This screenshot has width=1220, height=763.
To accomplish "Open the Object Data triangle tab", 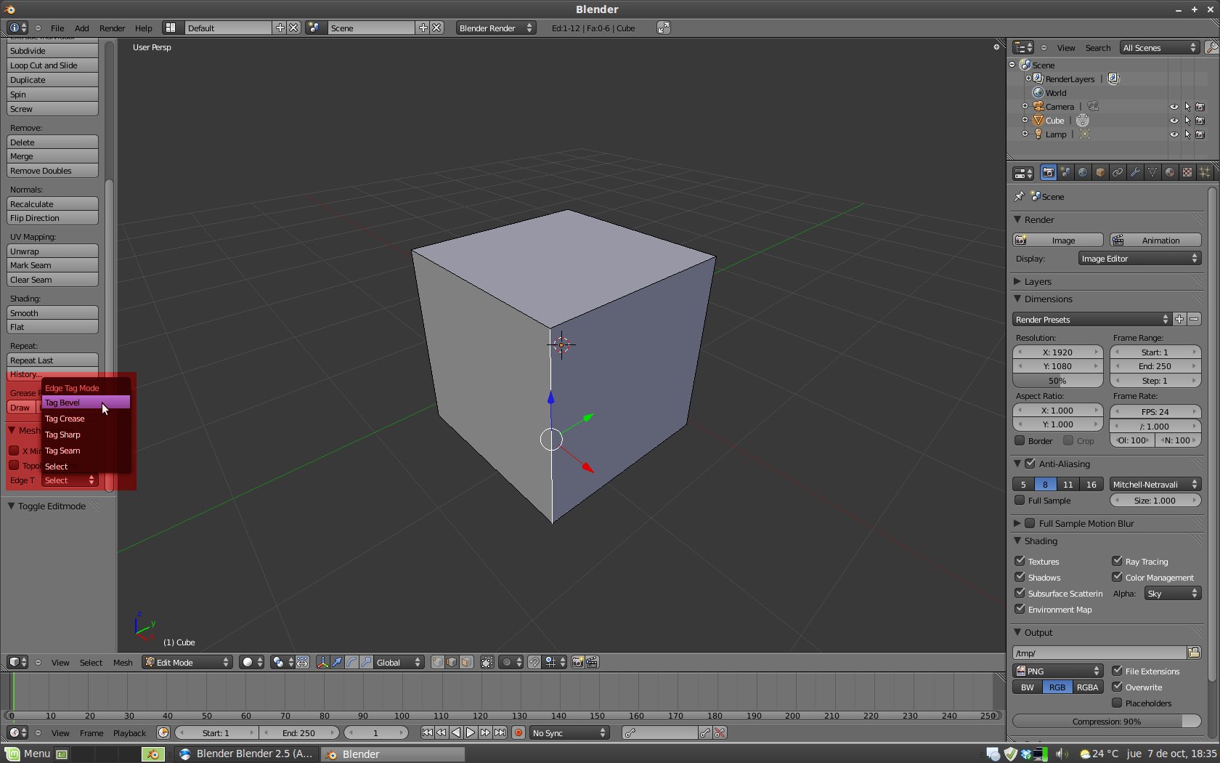I will point(1152,172).
